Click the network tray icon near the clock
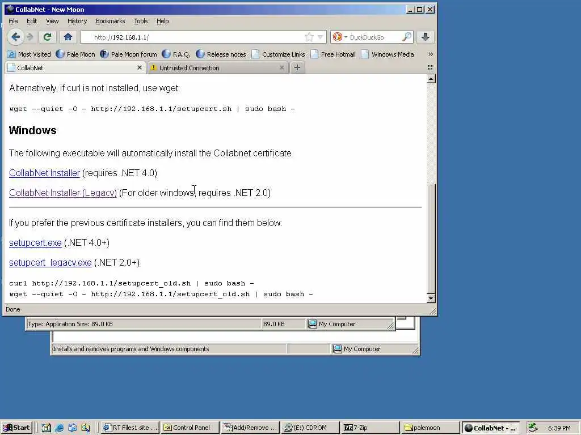This screenshot has height=435, width=581. [x=533, y=428]
